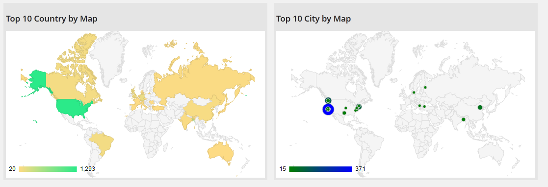Image resolution: width=548 pixels, height=187 pixels.
Task: Click the city marker near the Baltic
Action: coord(425,87)
